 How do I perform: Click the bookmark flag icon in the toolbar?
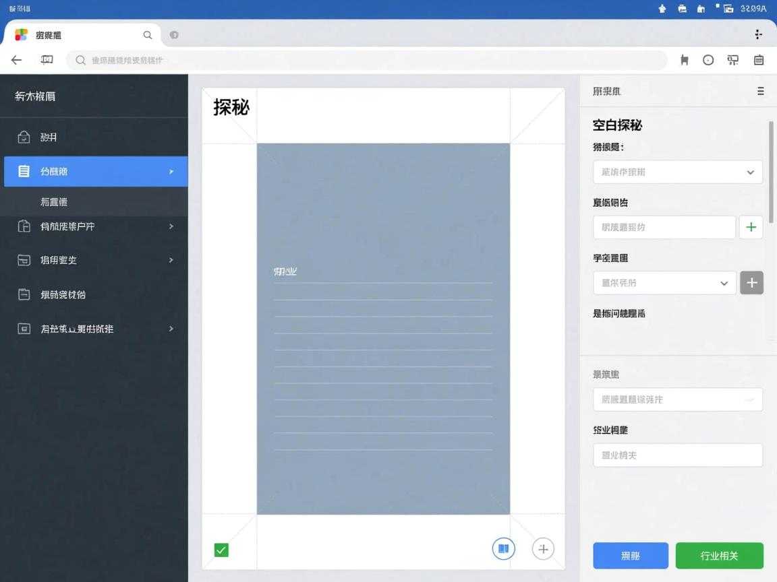coord(684,60)
